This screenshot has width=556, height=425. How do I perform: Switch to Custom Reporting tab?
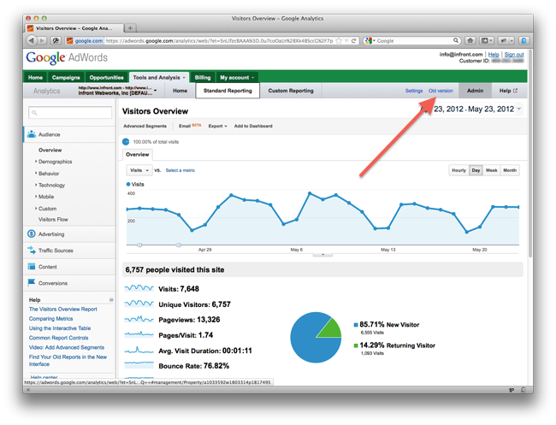(291, 91)
